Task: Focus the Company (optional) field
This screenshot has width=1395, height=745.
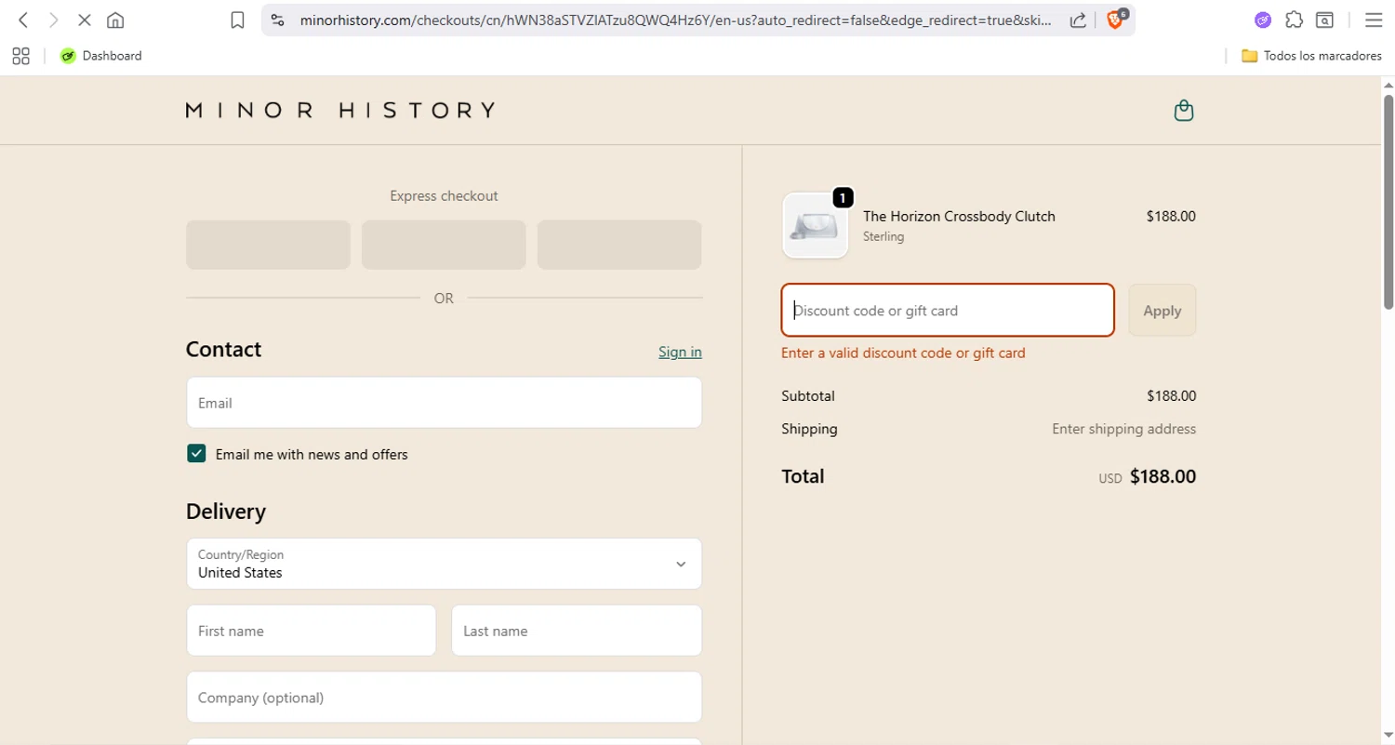Action: pyautogui.click(x=444, y=698)
